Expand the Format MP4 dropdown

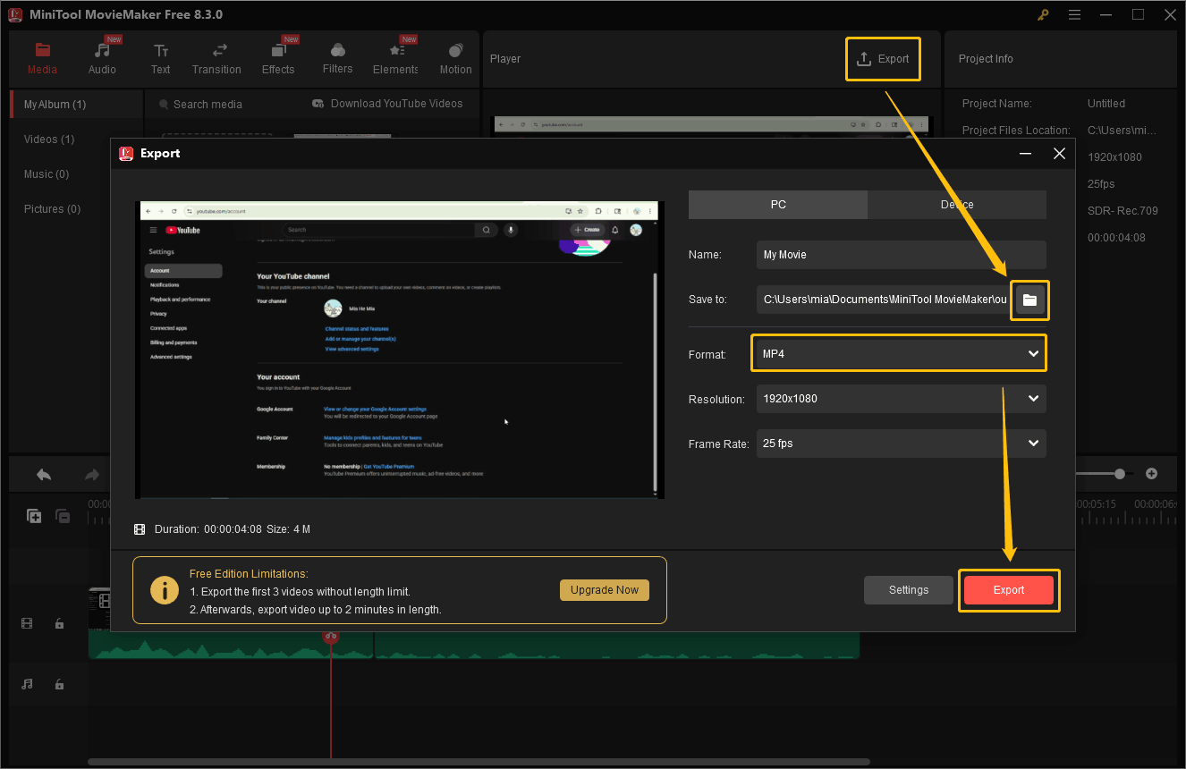point(901,354)
